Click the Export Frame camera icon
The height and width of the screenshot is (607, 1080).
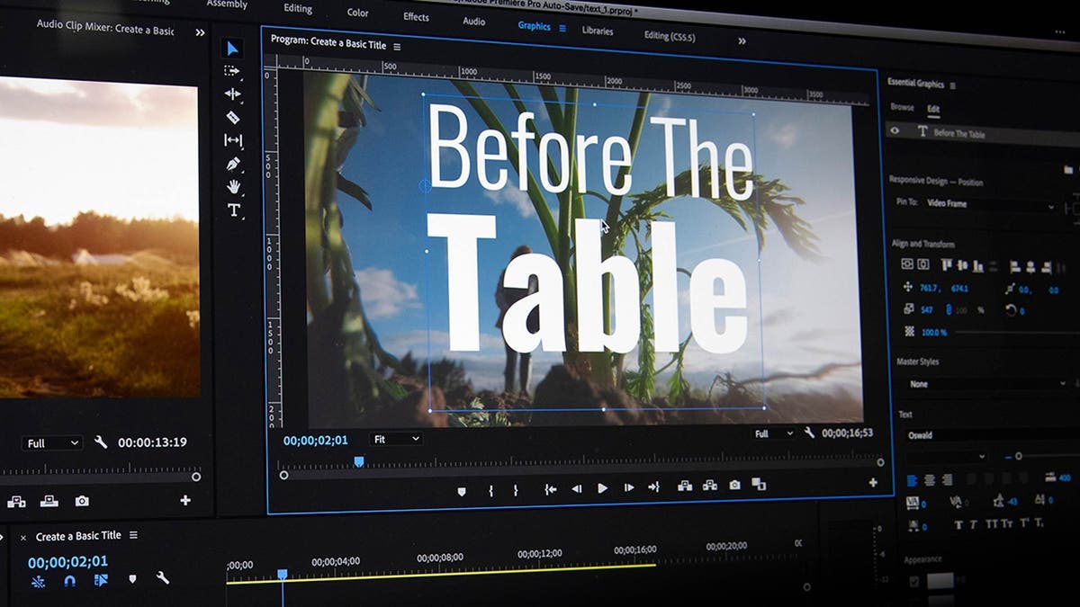pos(733,486)
